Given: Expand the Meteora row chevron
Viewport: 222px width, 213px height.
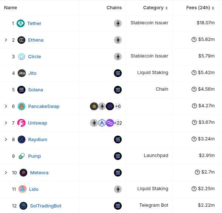Looking at the screenshot, I should pyautogui.click(x=6, y=173).
